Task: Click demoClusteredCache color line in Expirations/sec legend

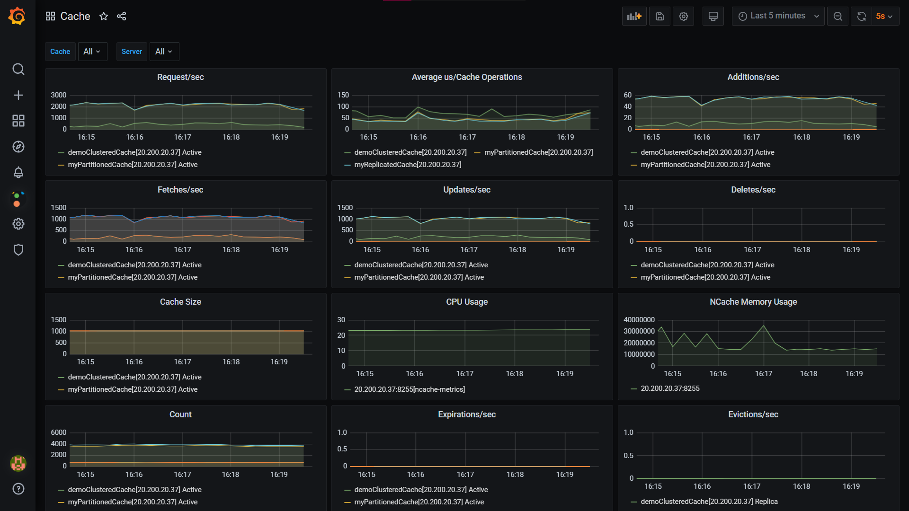Action: coord(348,490)
